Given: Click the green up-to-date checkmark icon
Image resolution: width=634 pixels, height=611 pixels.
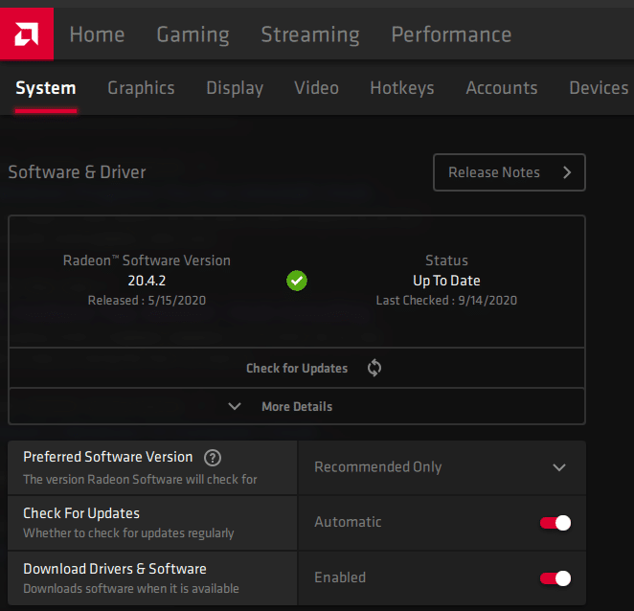Looking at the screenshot, I should (297, 281).
